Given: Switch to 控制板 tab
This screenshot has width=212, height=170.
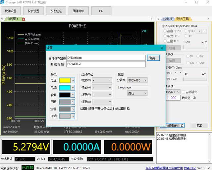Looking at the screenshot, I should point(168,19).
